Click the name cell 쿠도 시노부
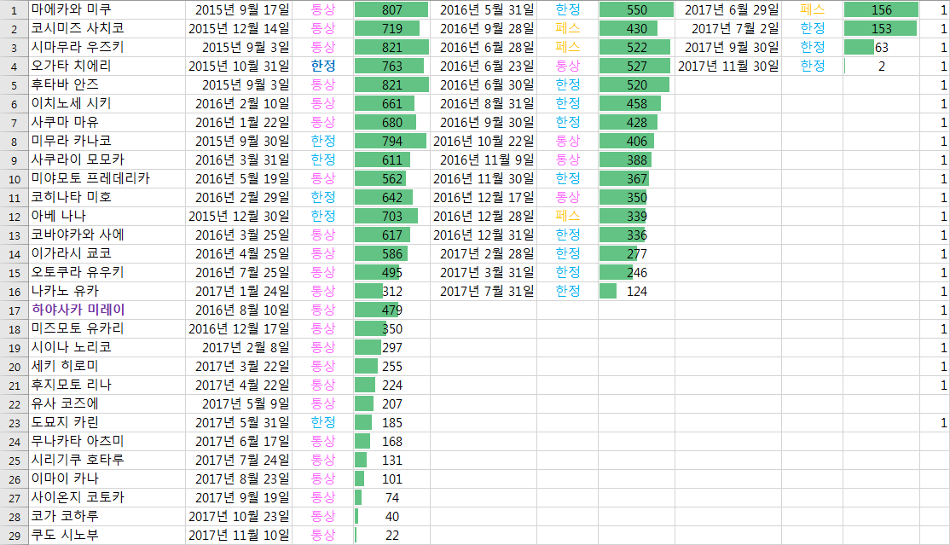 click(x=107, y=536)
